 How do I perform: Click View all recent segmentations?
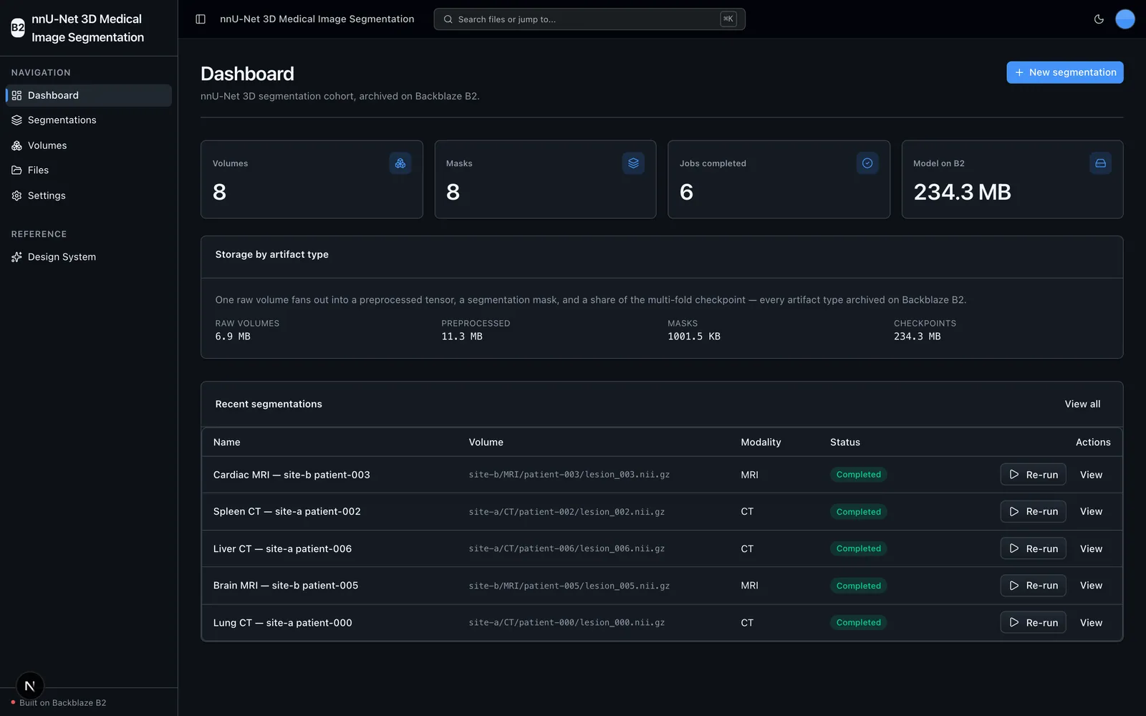click(1082, 404)
